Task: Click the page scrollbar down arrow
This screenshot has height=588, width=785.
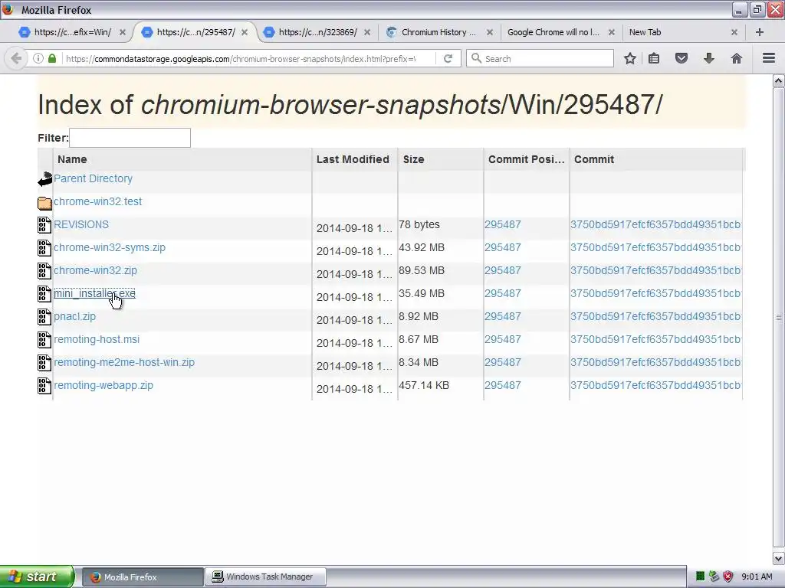Action: click(x=779, y=558)
